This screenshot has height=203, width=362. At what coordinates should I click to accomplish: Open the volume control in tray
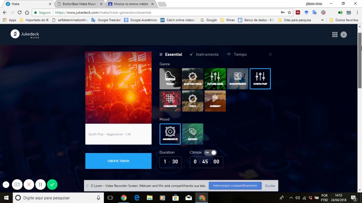click(x=298, y=198)
